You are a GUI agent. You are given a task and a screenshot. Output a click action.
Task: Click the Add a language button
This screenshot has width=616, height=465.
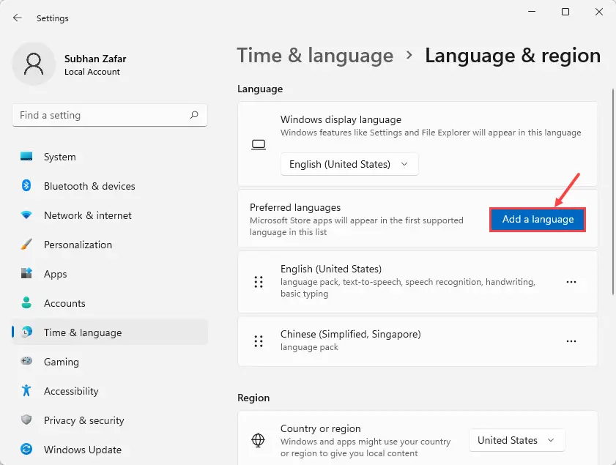[538, 220]
